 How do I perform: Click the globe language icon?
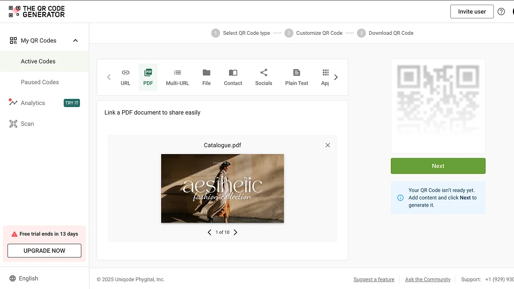(x=12, y=278)
